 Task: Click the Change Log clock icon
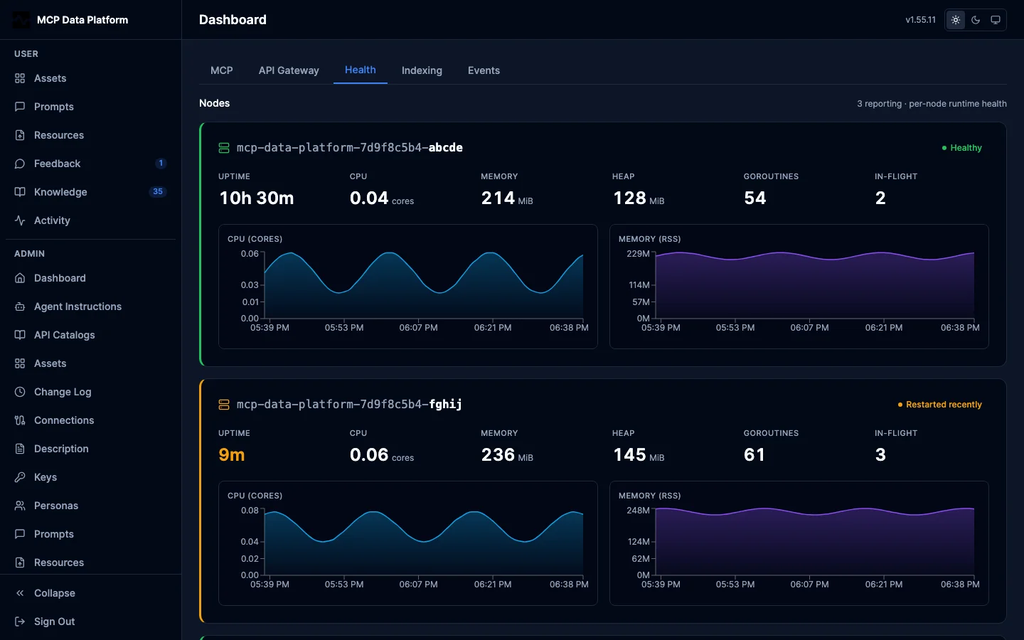[x=20, y=392]
